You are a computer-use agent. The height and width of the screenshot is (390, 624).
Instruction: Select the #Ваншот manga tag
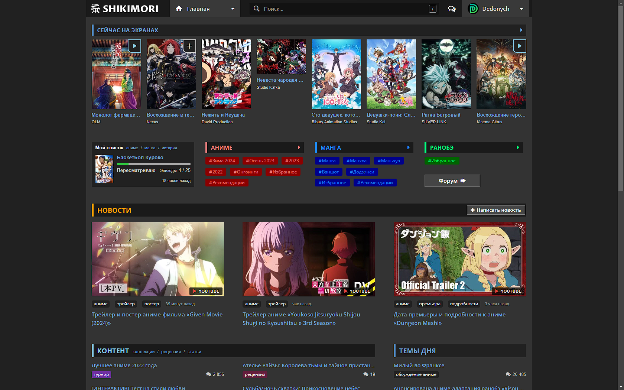coord(329,172)
